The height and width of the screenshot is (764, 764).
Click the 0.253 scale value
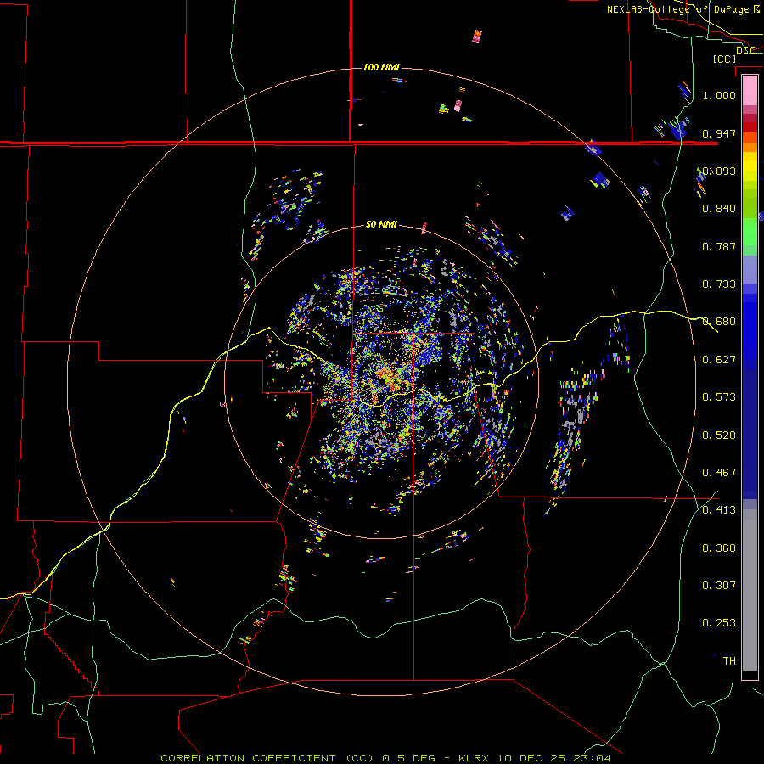719,623
